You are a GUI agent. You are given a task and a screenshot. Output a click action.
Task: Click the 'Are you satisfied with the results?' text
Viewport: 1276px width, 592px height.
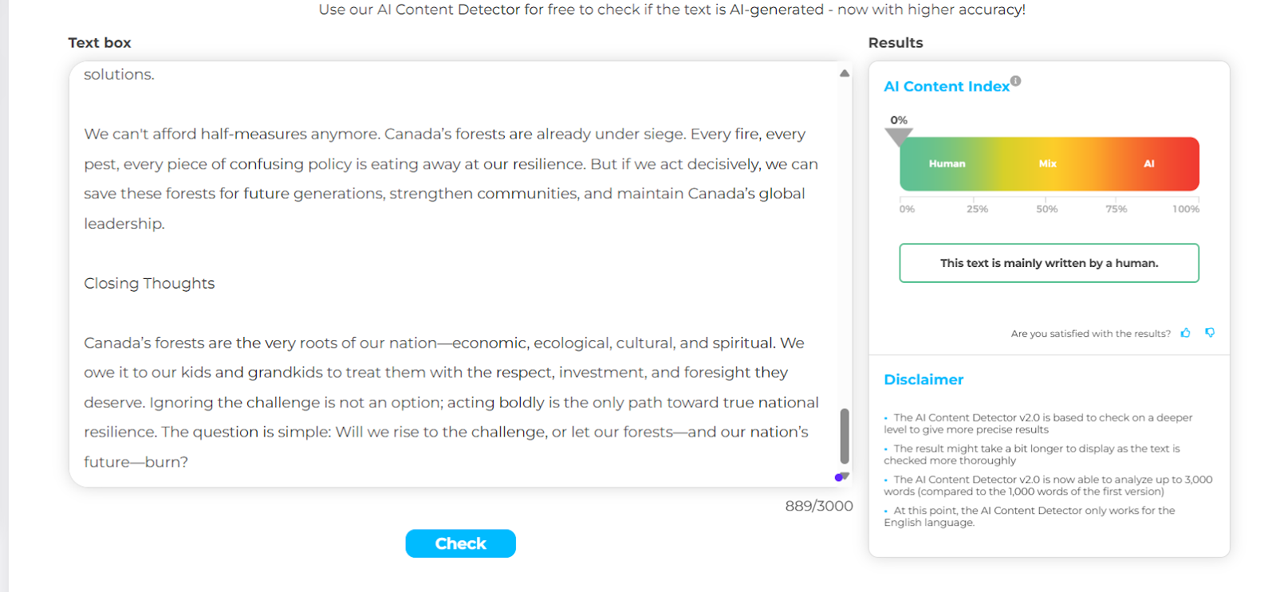tap(1090, 334)
